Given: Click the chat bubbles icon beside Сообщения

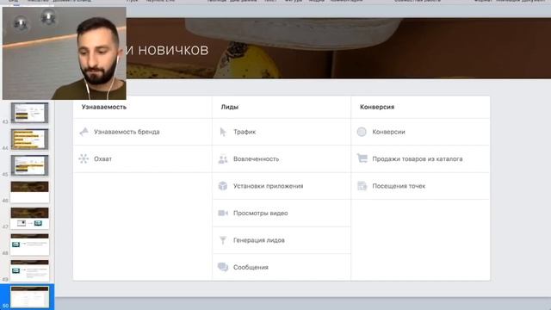Looking at the screenshot, I should 223,267.
